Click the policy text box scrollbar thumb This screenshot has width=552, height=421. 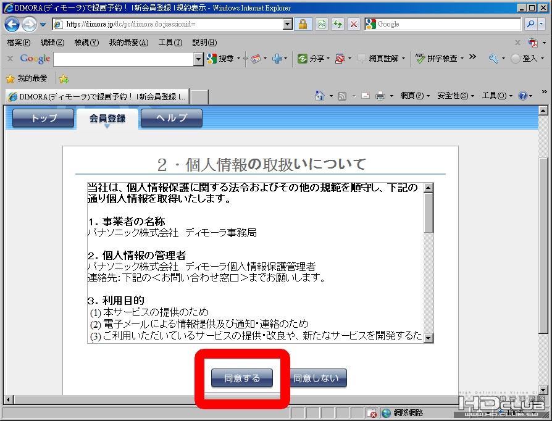click(428, 212)
